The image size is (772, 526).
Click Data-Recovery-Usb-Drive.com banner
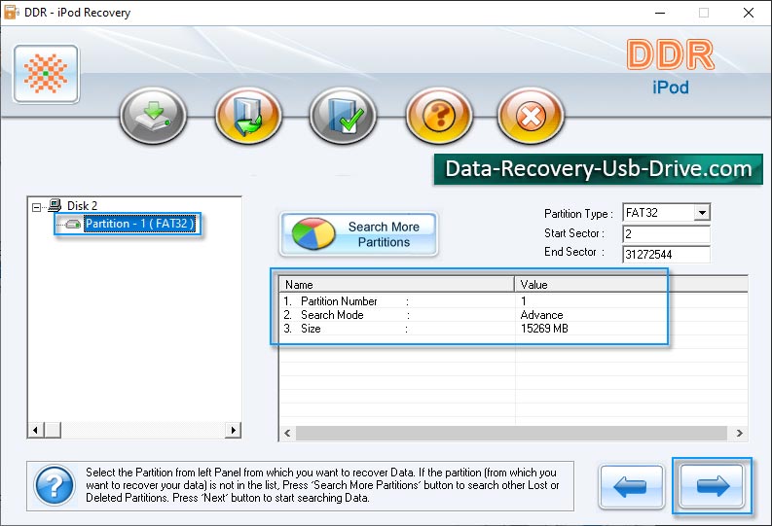coord(598,169)
